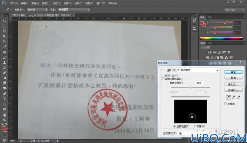Select the Horizontal Type tool
The height and width of the screenshot is (143, 247).
[x=5, y=99]
